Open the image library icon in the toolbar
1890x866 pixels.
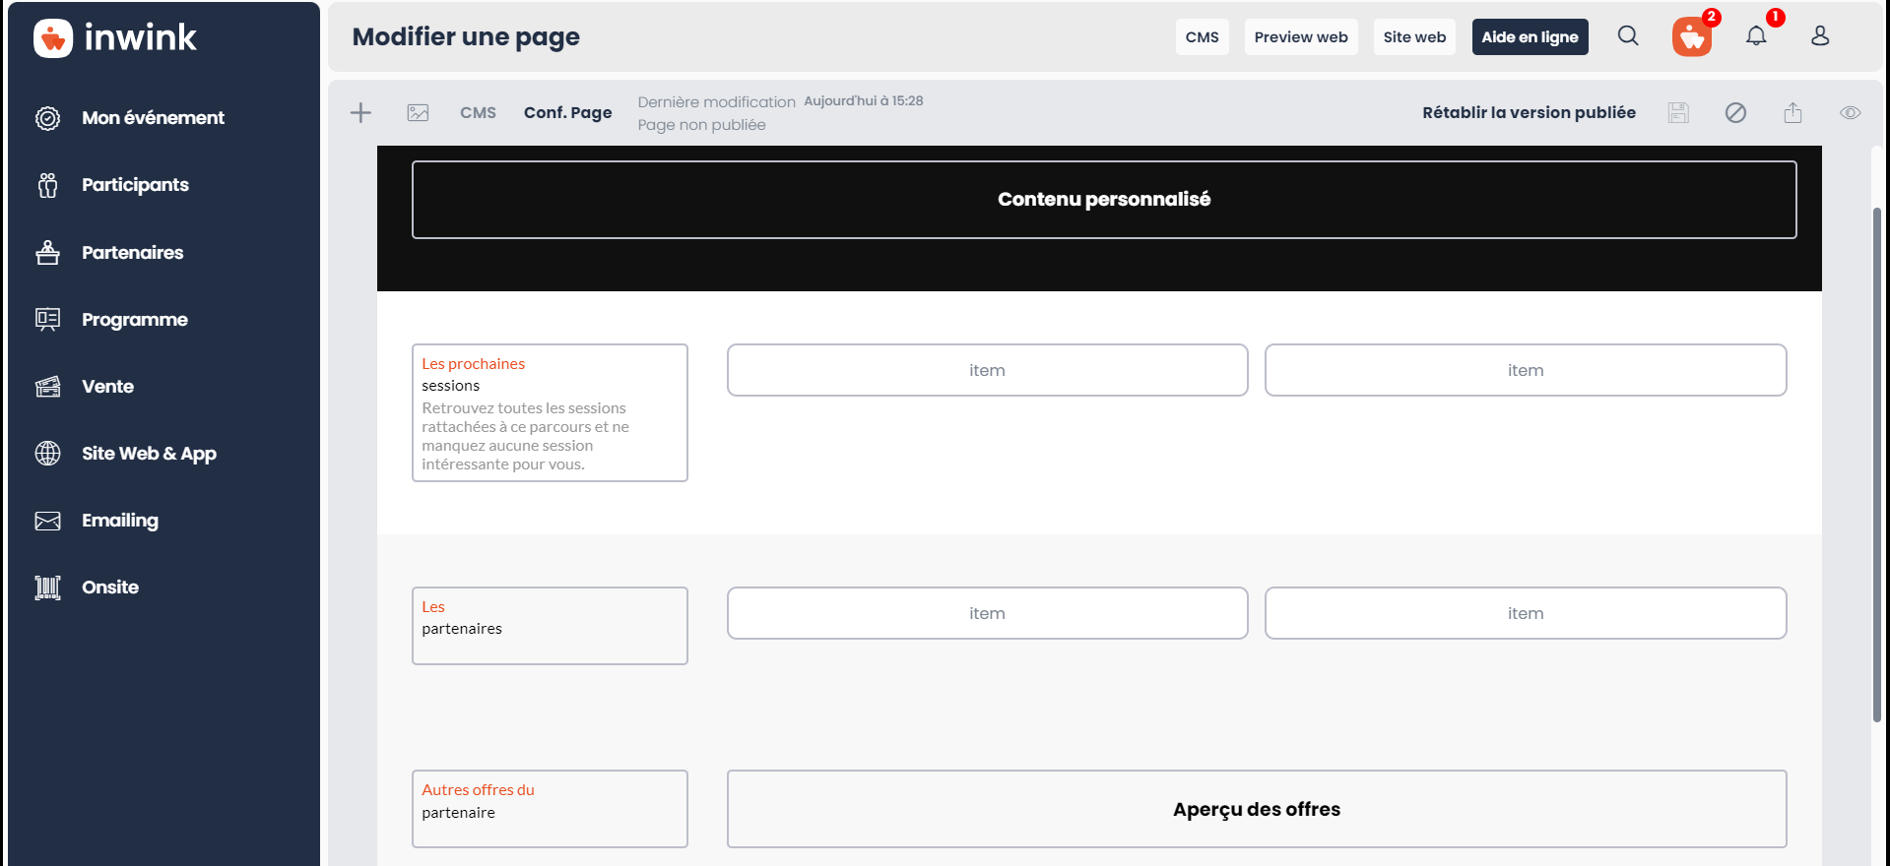click(x=418, y=113)
